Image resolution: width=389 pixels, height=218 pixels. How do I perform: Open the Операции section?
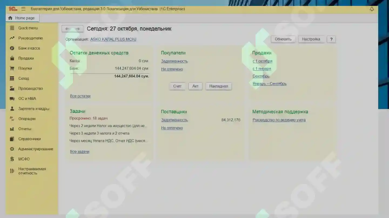[27, 119]
